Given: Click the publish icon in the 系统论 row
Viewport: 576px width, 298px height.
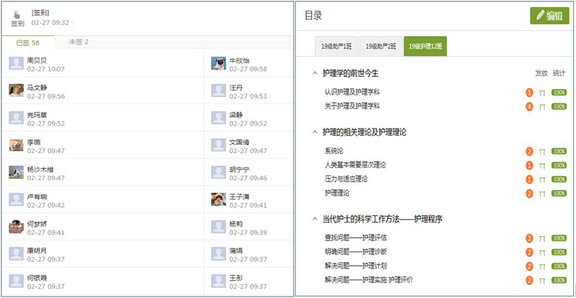Looking at the screenshot, I should (x=542, y=152).
